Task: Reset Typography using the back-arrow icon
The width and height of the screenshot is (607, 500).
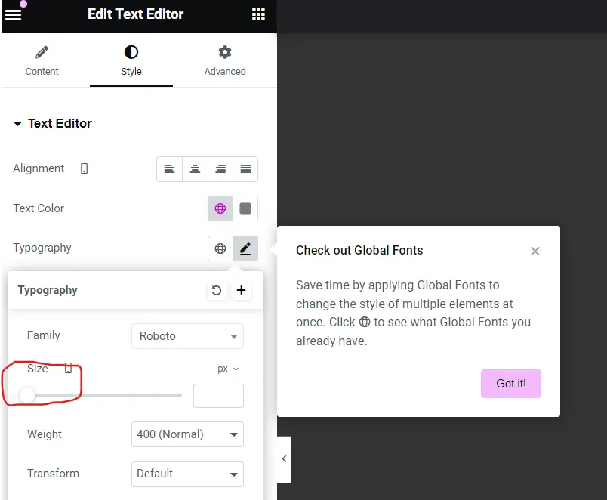Action: coord(217,290)
